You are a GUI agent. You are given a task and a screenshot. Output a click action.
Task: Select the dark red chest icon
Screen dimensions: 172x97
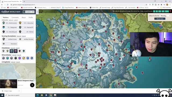click(x=20, y=51)
